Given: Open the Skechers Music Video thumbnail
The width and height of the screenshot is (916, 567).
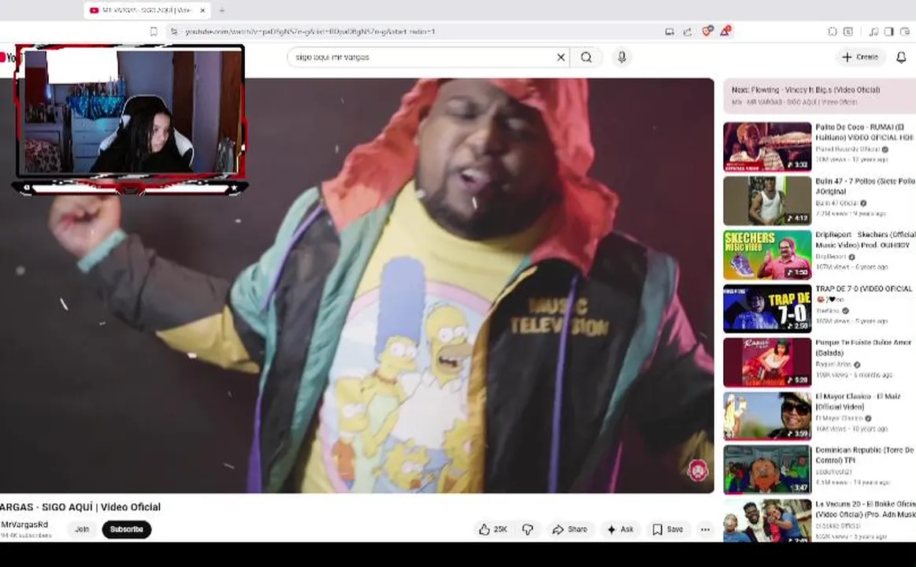Looking at the screenshot, I should (767, 254).
